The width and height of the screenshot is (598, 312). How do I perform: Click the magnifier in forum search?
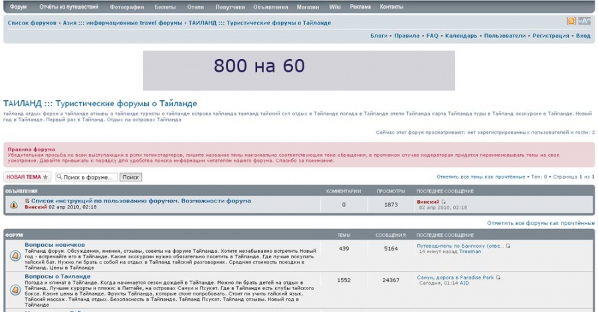pos(60,177)
